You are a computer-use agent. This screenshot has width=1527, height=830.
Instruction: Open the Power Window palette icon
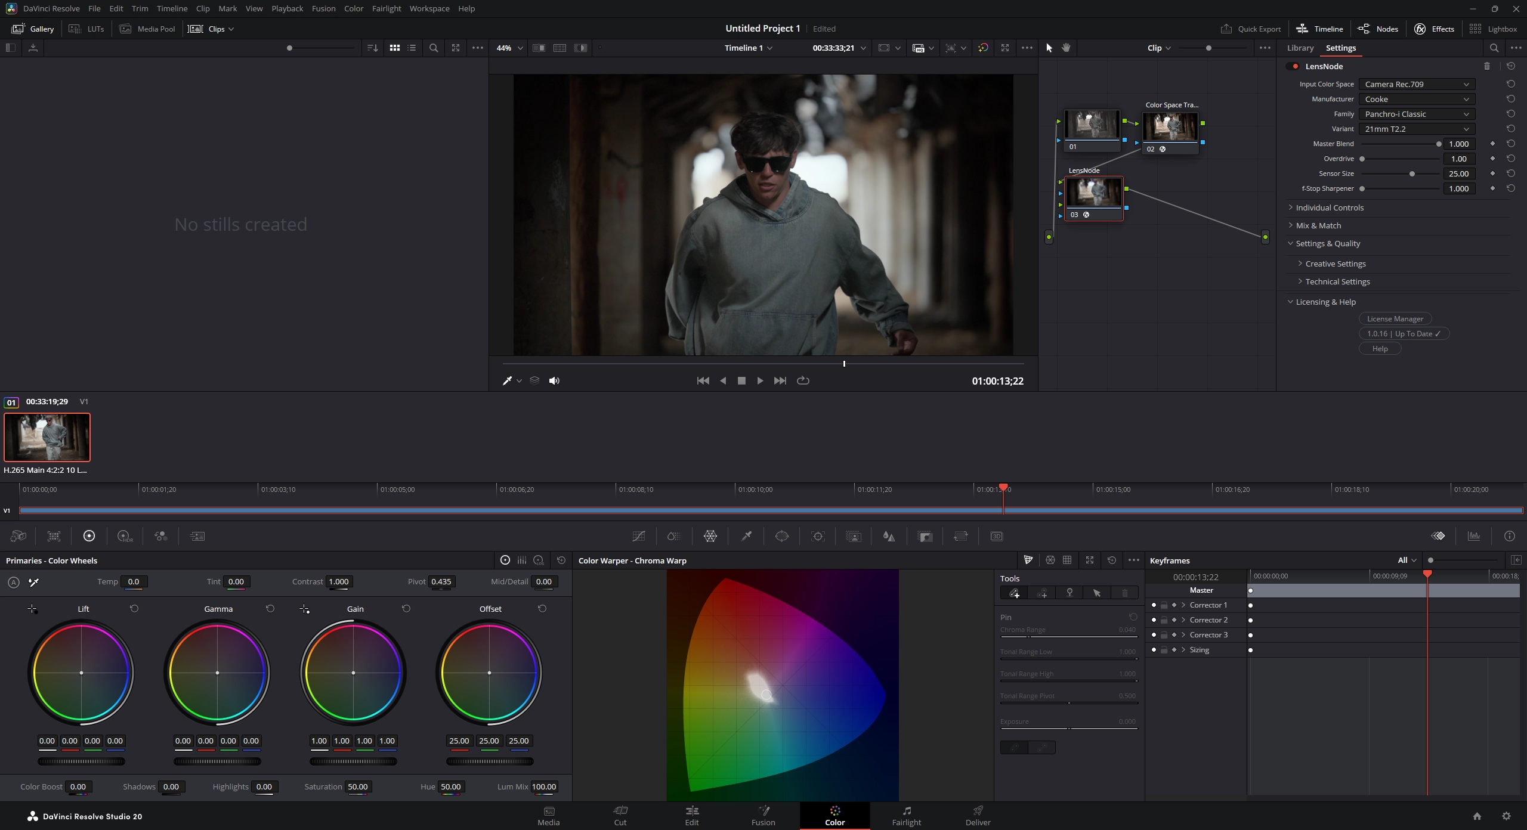tap(781, 536)
